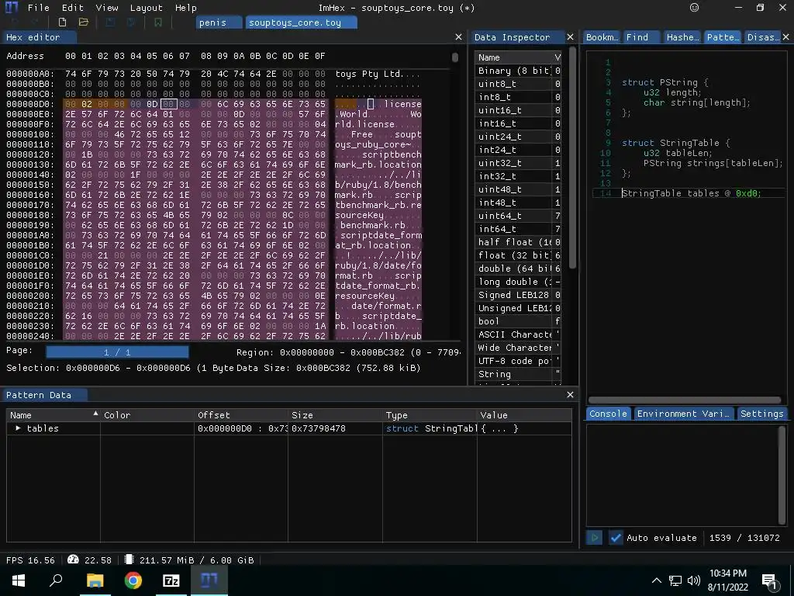Close the Data Inspector panel
Viewport: 794px width, 596px height.
pos(570,37)
